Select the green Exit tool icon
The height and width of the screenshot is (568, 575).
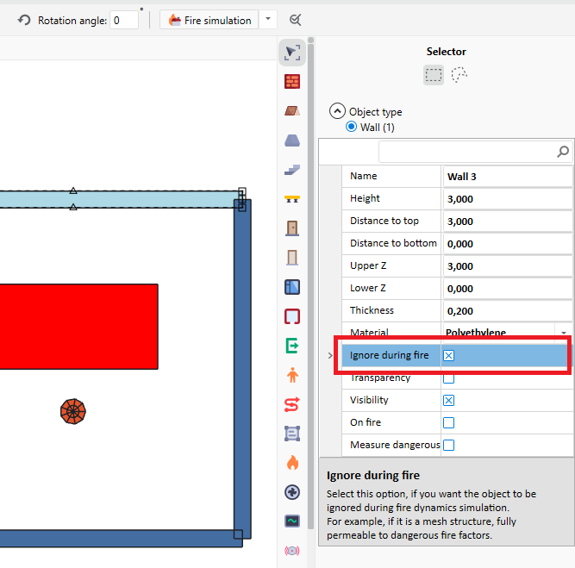[x=292, y=346]
